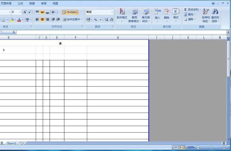Switch to the 视图 tab

[x=55, y=3]
